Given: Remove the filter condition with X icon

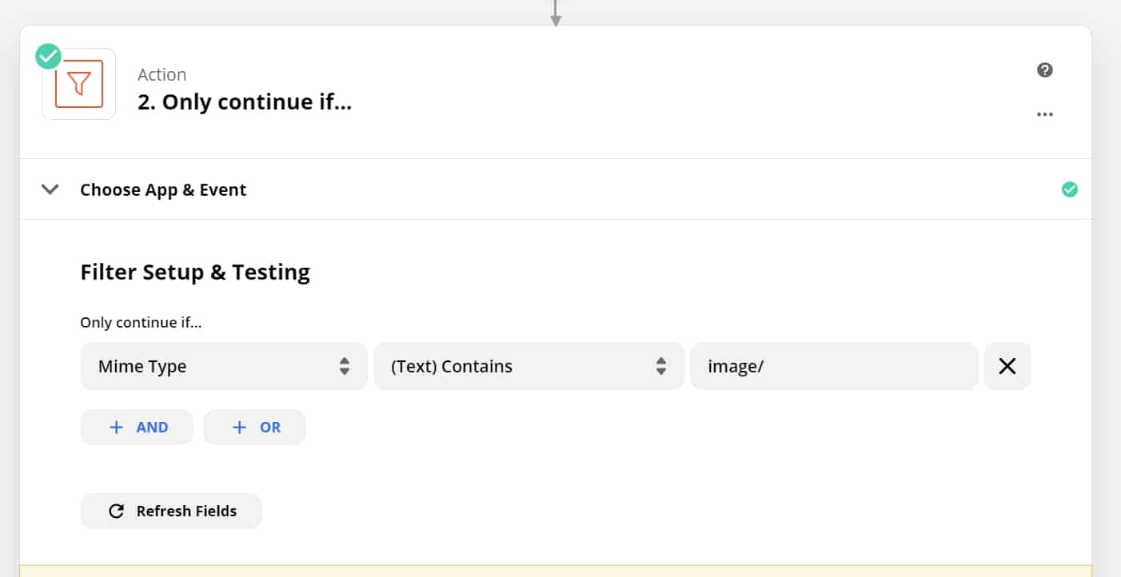Looking at the screenshot, I should pyautogui.click(x=1007, y=366).
